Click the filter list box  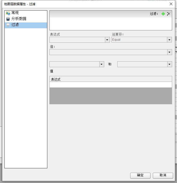tap(111, 24)
